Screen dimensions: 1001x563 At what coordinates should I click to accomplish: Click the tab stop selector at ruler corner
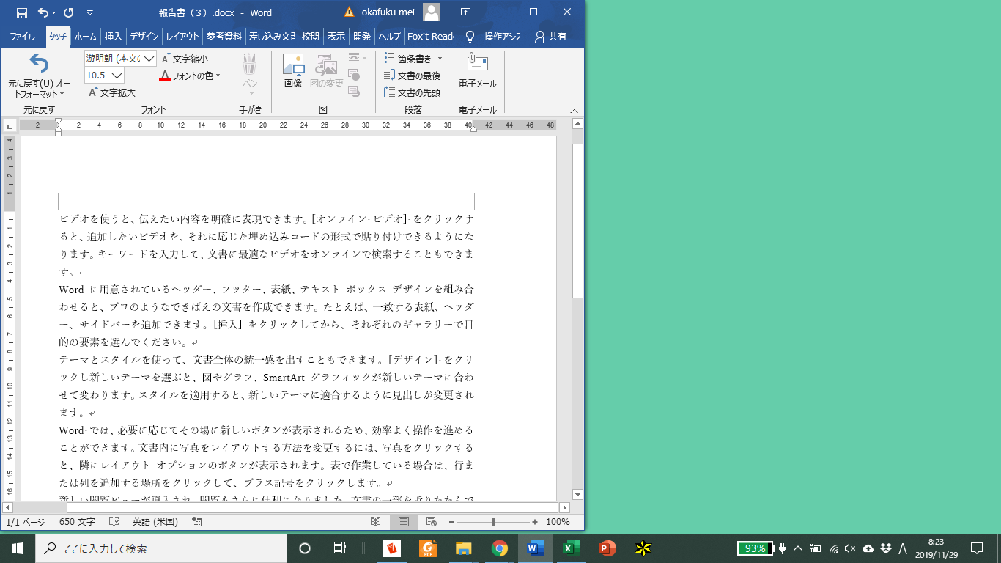point(10,125)
